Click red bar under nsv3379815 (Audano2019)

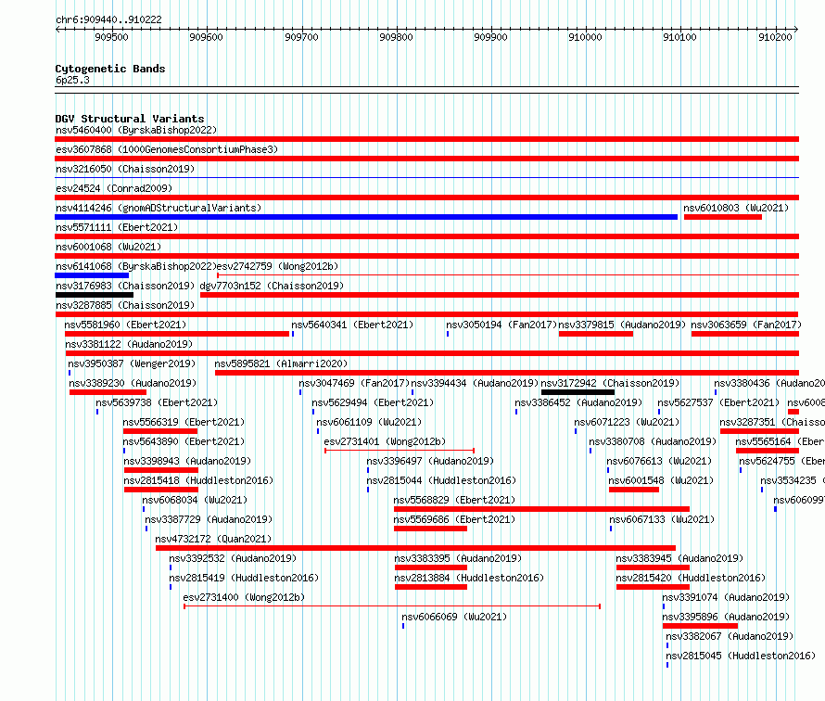point(596,334)
